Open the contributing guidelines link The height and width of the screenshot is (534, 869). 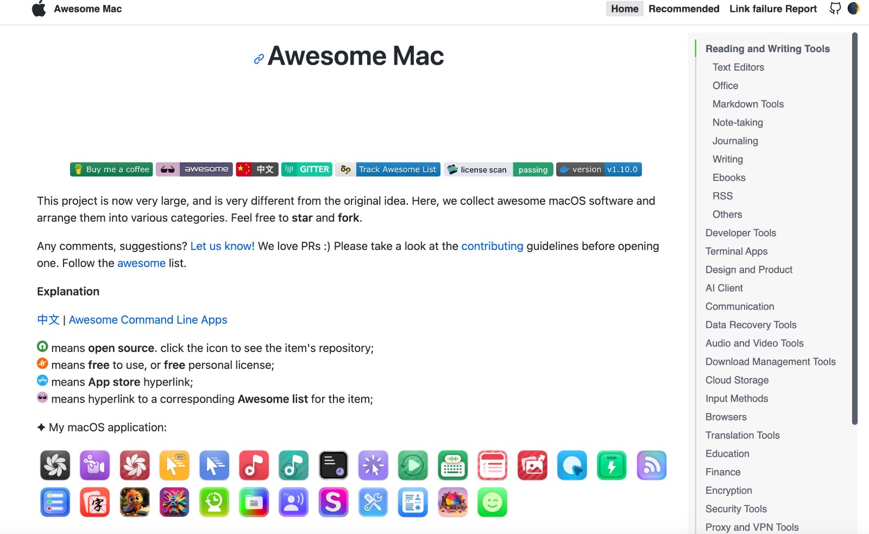492,246
